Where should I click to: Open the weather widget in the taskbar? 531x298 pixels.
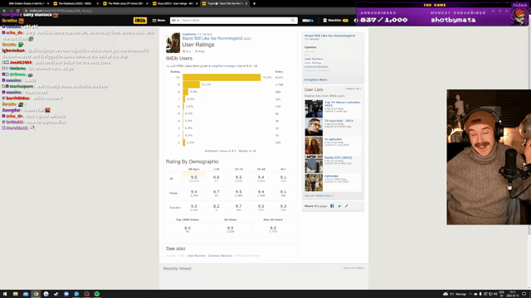455,294
